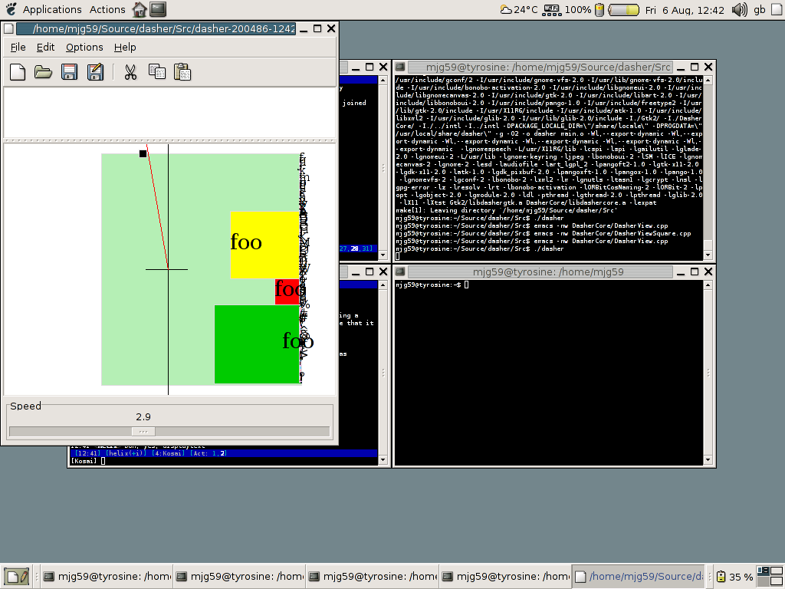Screen dimensions: 785x589
Task: Click the third mjg59@tyrosine taskbar button
Action: tap(372, 577)
